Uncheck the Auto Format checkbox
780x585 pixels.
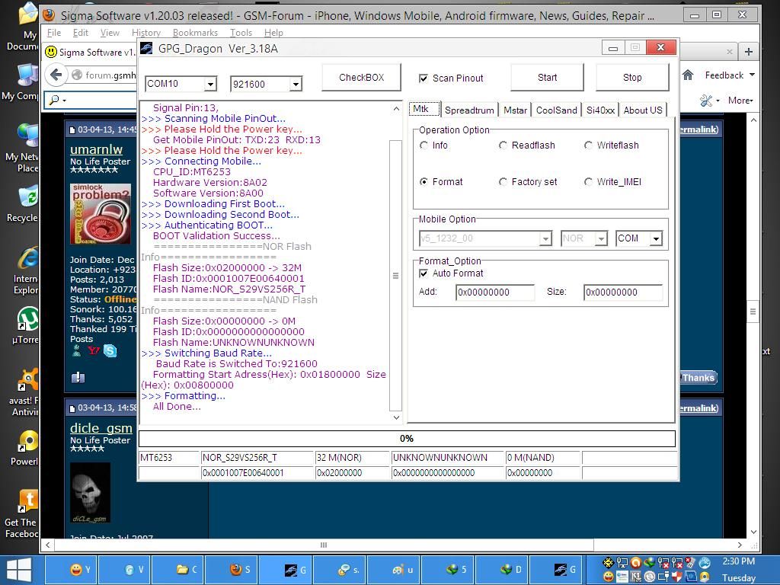424,273
